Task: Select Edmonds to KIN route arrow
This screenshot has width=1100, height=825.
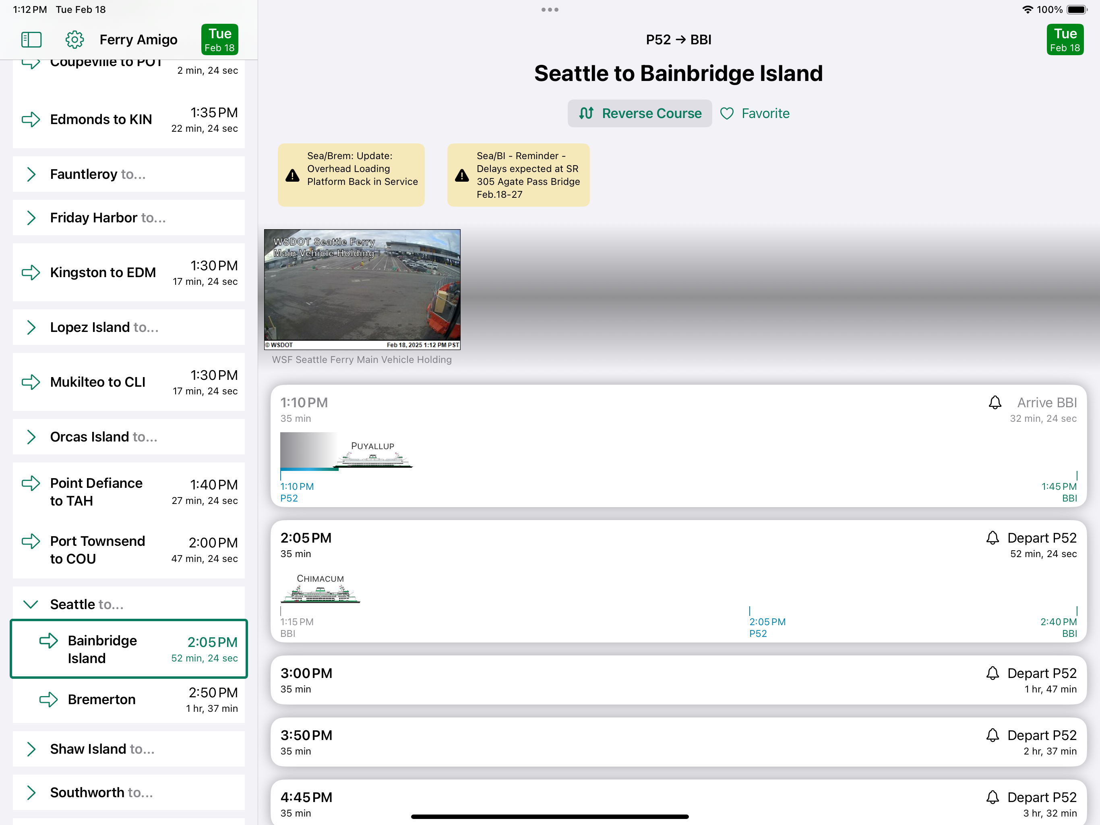Action: tap(31, 119)
